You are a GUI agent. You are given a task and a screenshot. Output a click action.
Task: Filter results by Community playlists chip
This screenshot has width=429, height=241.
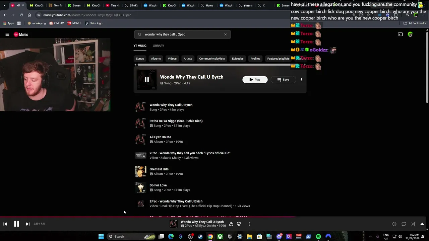click(212, 59)
